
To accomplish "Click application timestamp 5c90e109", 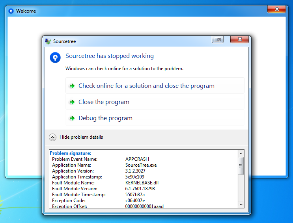I will point(135,177).
